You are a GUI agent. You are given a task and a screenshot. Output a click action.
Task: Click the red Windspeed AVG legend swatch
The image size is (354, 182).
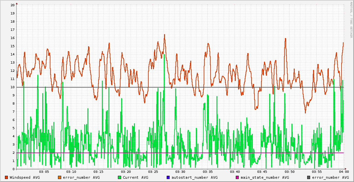pos(7,177)
